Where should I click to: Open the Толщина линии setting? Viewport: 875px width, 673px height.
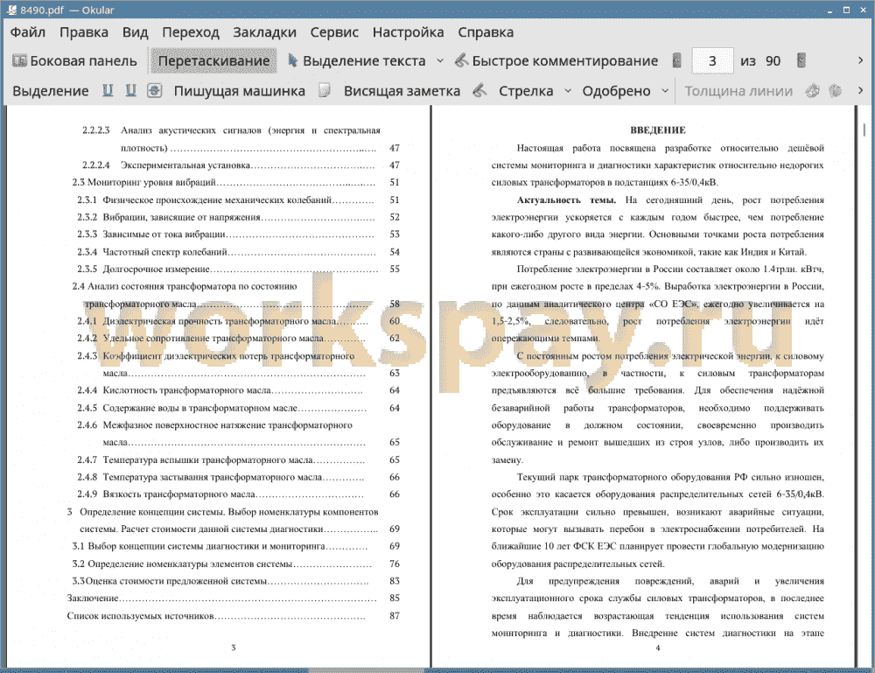(x=738, y=91)
